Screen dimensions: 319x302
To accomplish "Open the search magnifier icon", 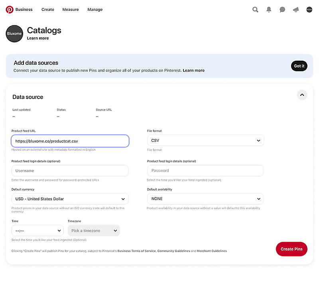I will point(255,10).
